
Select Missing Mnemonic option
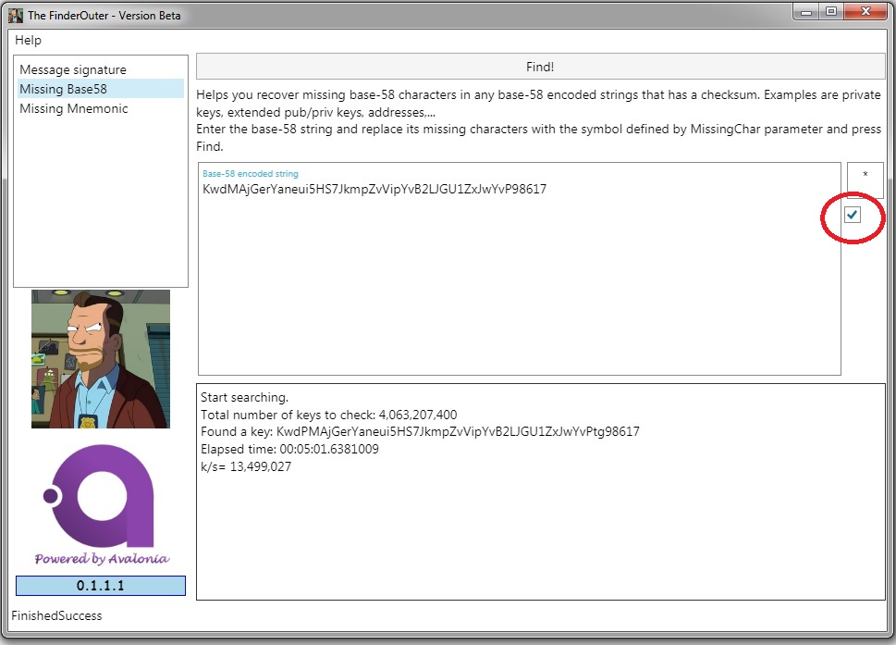click(x=99, y=108)
